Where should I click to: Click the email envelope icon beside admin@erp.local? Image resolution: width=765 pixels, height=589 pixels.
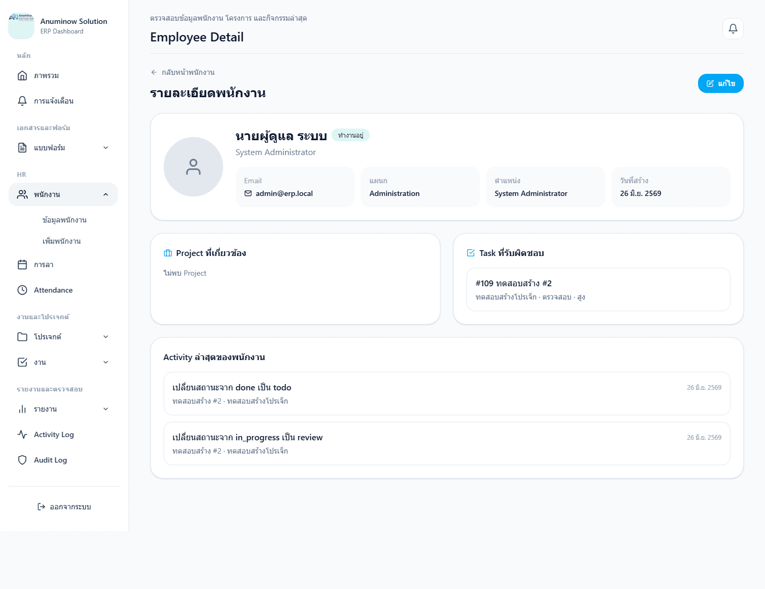[248, 193]
